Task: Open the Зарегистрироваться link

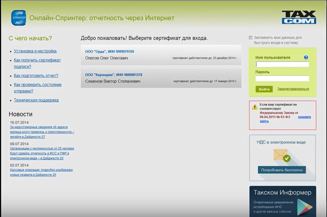Action: point(293,89)
